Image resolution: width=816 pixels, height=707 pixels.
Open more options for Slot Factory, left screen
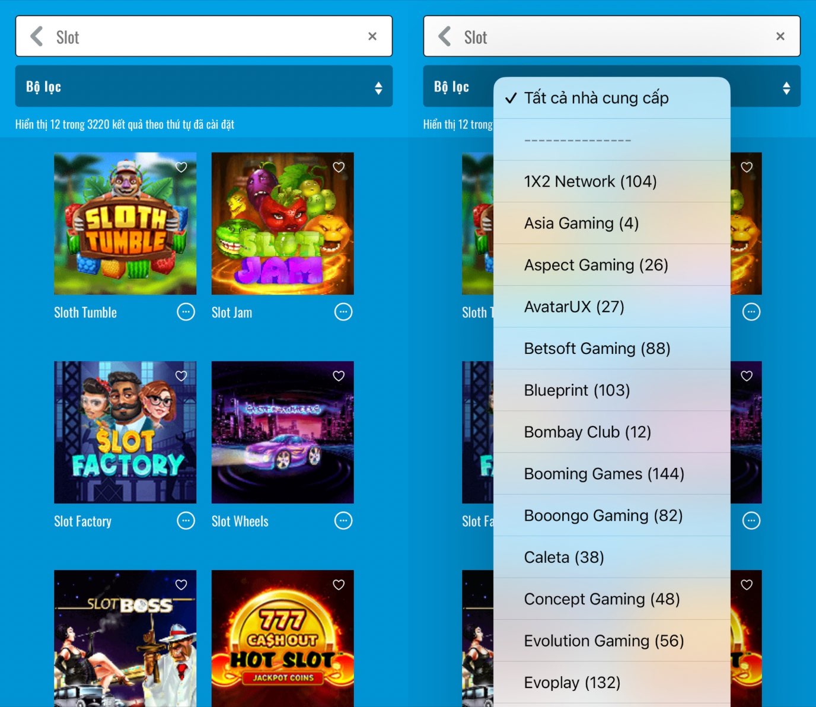point(186,521)
